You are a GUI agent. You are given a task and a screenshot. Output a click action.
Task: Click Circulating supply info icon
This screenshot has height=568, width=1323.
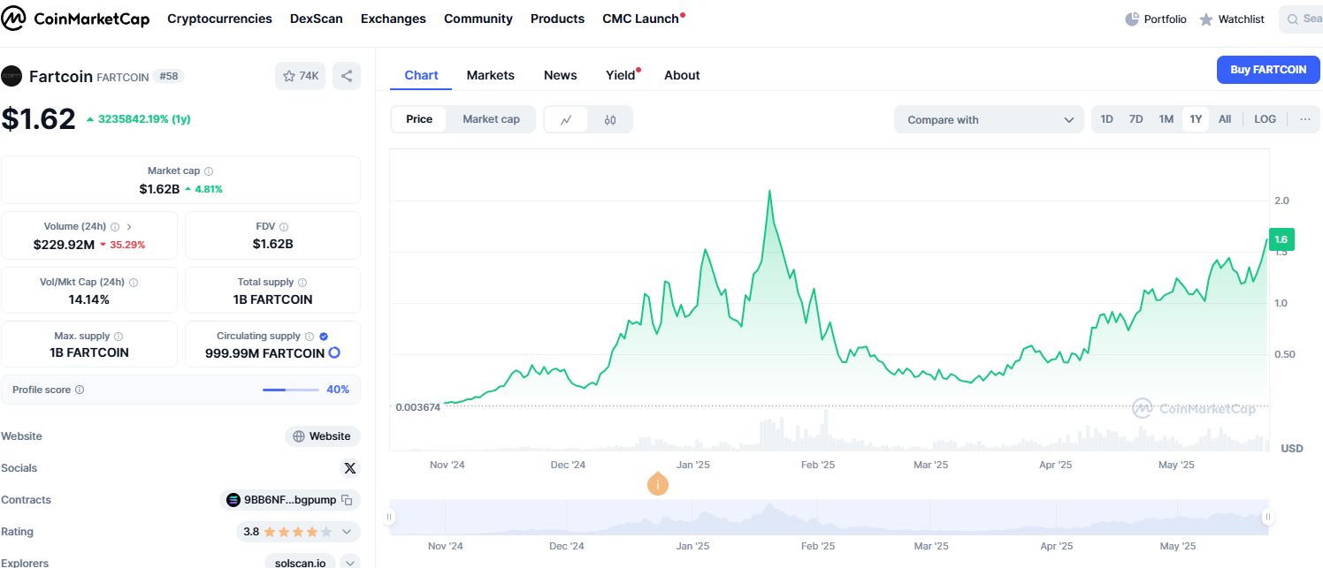coord(310,337)
